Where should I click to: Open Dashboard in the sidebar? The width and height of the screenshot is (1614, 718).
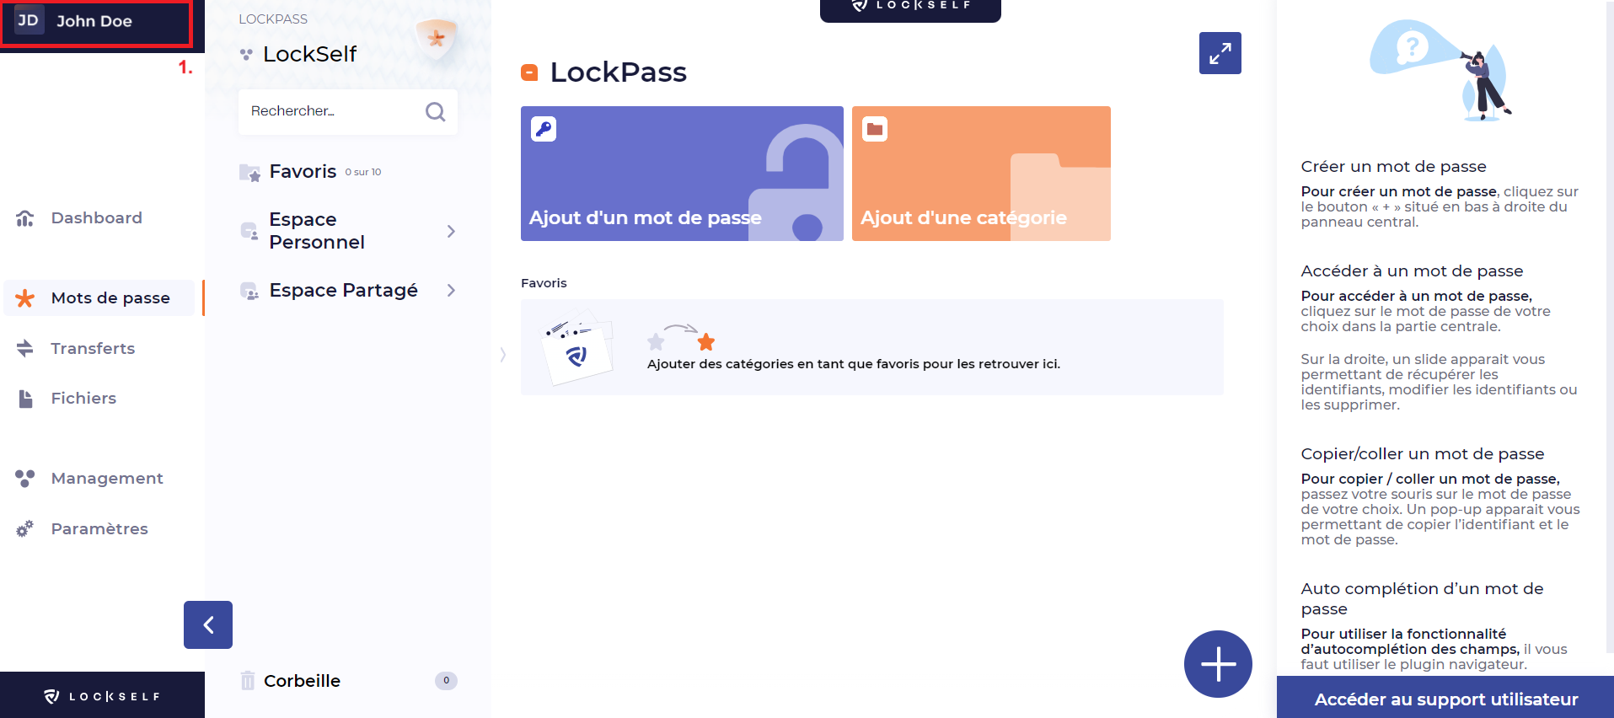tap(96, 218)
